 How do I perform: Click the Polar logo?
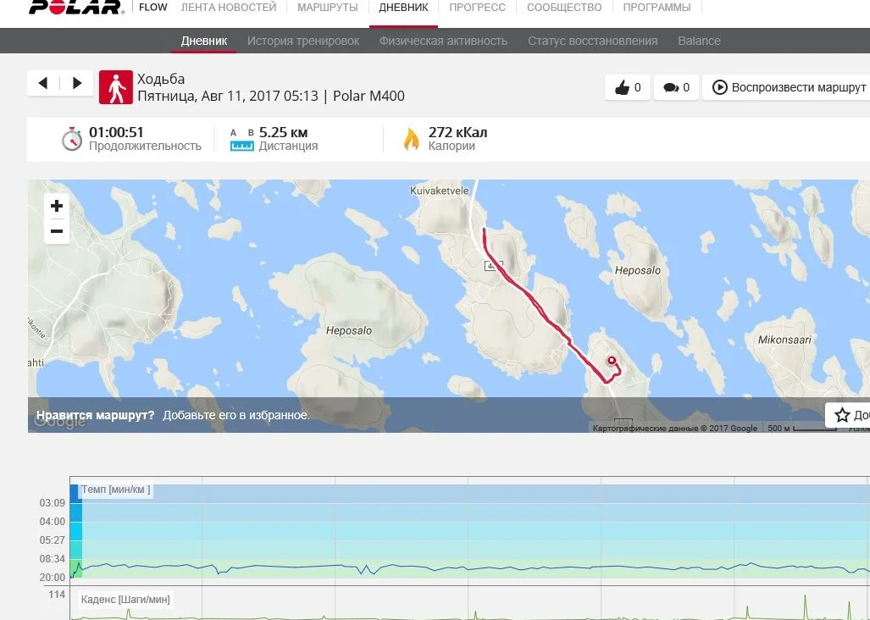75,8
